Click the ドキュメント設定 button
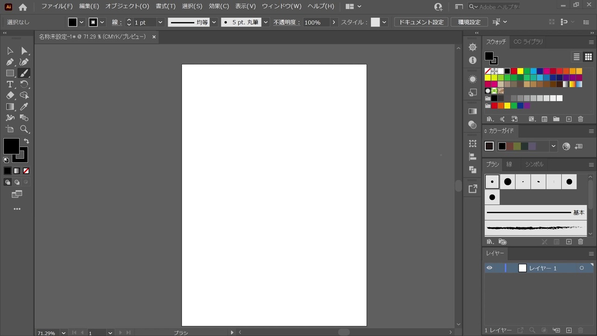Screen dimensions: 597x336 pyautogui.click(x=421, y=22)
